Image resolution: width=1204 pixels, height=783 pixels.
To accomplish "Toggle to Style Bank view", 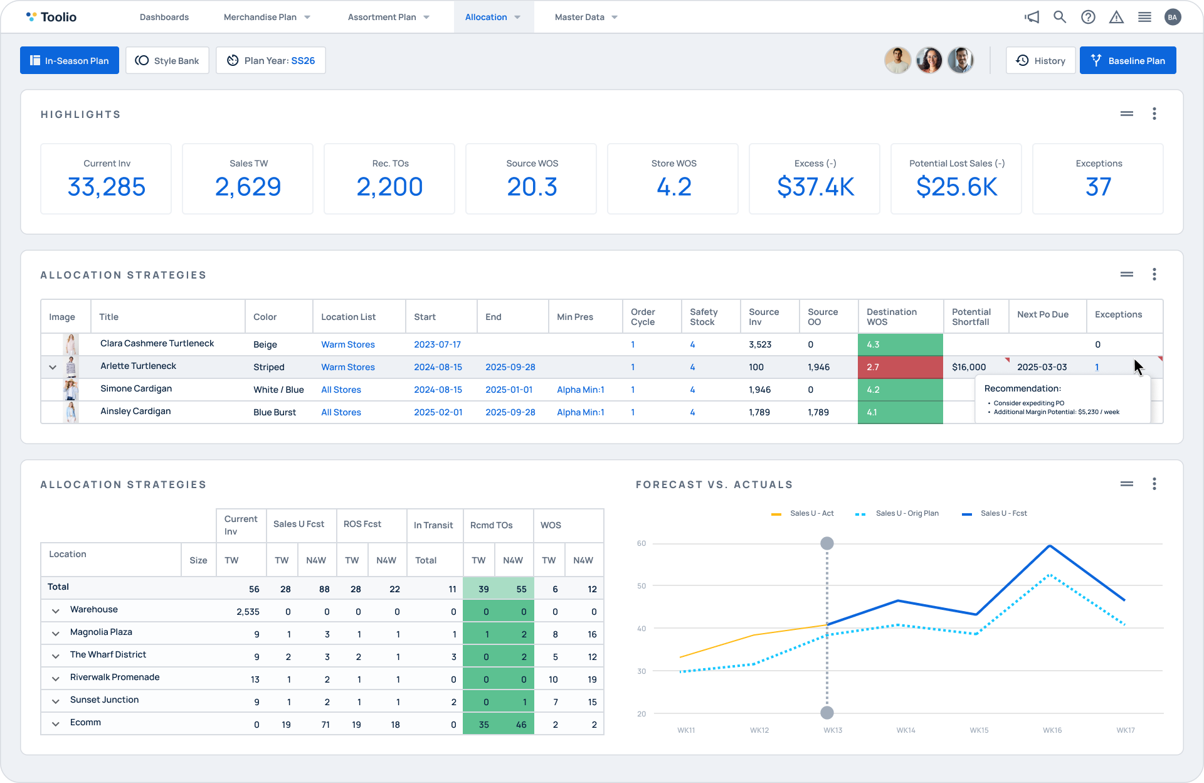I will 167,60.
